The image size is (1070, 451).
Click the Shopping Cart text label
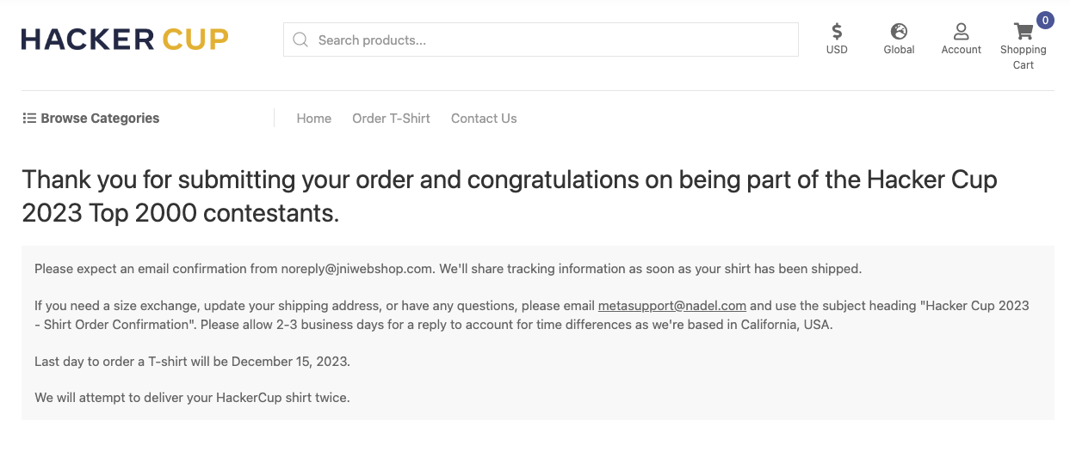(x=1024, y=58)
